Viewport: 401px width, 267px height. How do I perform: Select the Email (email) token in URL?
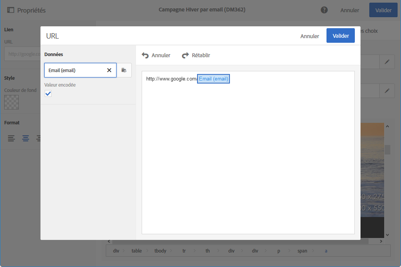(213, 79)
